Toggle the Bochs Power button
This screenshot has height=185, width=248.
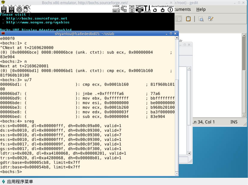click(170, 10)
